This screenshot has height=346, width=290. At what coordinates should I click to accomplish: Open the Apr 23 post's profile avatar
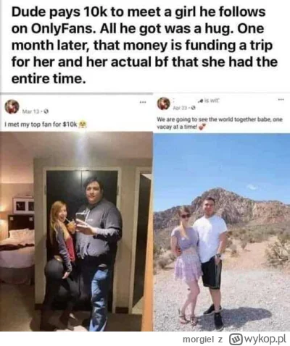click(x=164, y=103)
